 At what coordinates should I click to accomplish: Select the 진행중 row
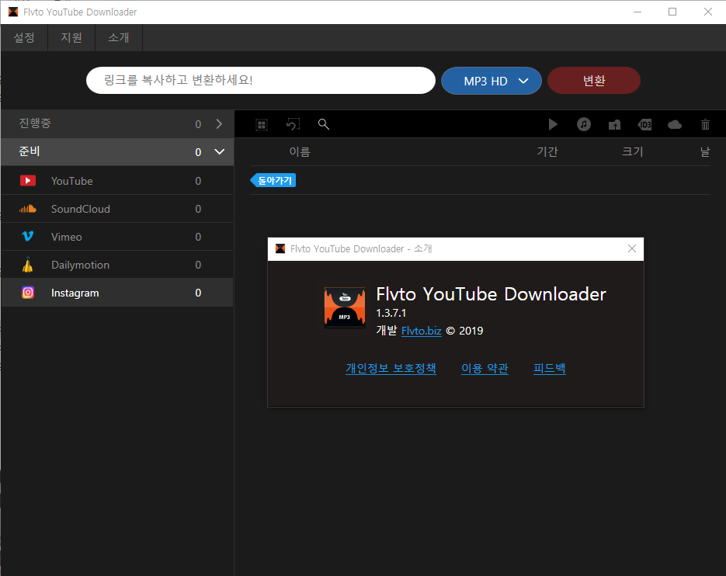point(117,124)
